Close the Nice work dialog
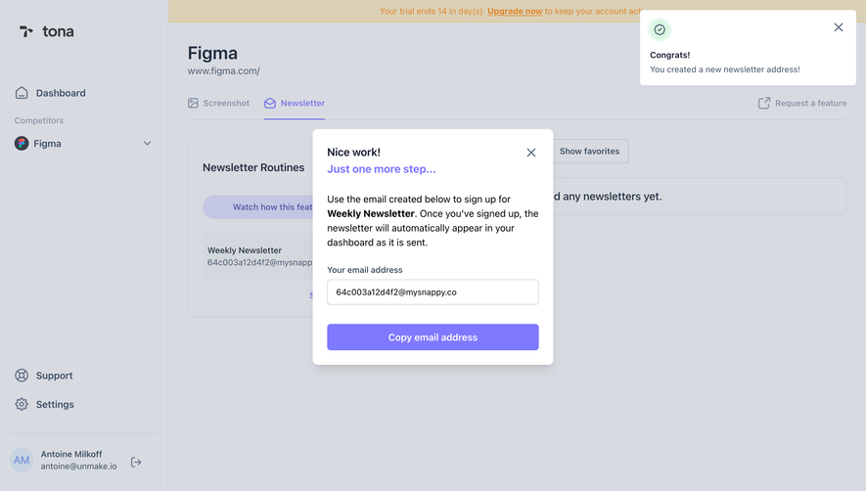 click(531, 153)
